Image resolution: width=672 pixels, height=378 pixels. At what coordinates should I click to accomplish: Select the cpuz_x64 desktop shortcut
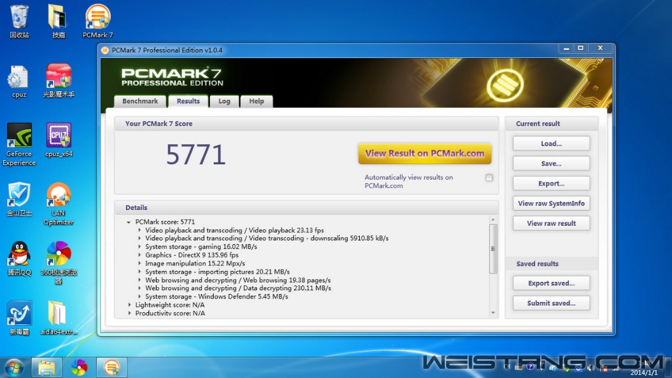[58, 140]
